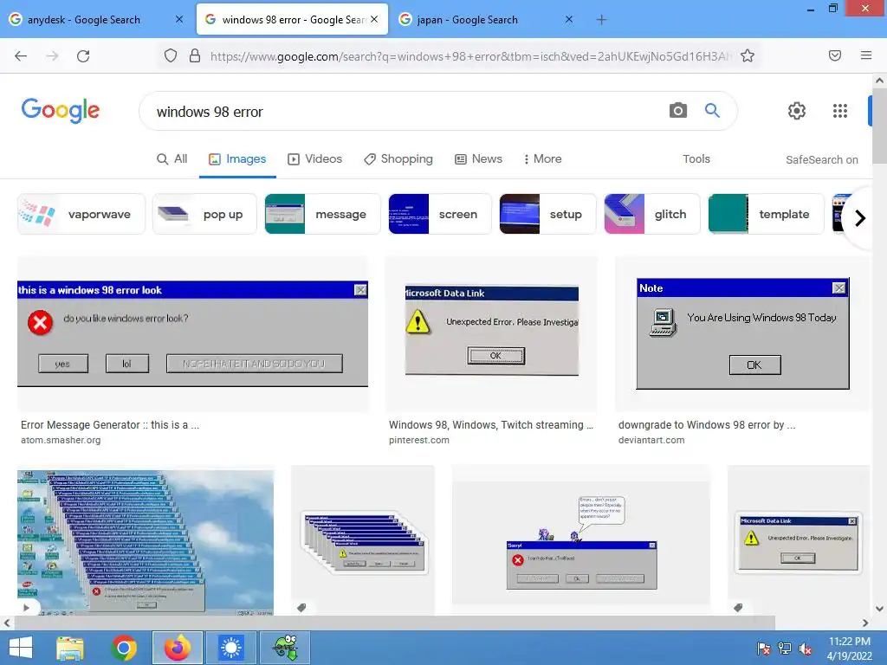The width and height of the screenshot is (887, 665).
Task: Visit atom.smasher.org source link
Action: click(61, 440)
